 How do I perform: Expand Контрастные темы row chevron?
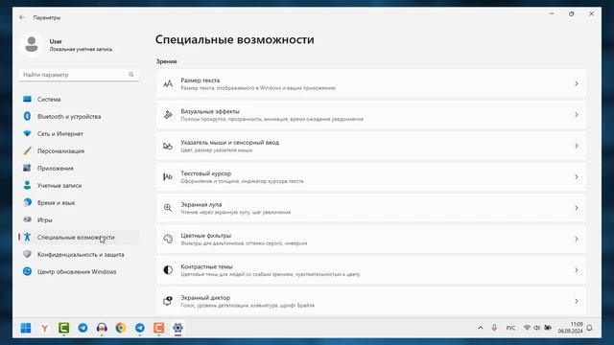[x=576, y=270]
